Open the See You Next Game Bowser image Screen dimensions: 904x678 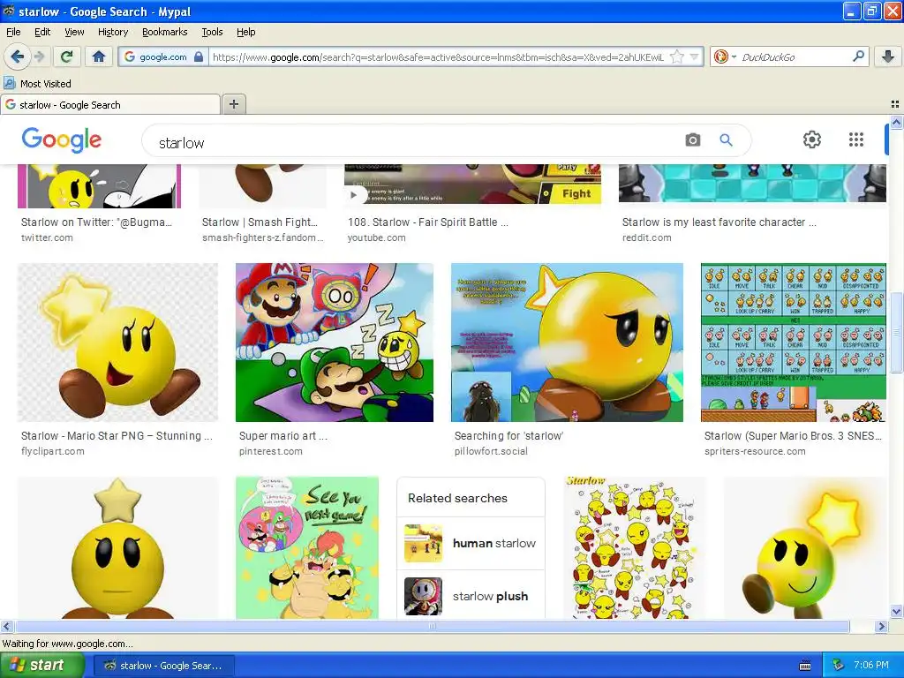307,547
